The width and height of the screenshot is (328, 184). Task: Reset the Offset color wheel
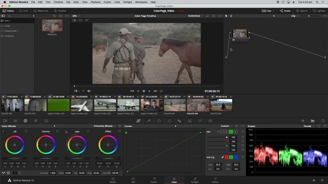(119, 131)
